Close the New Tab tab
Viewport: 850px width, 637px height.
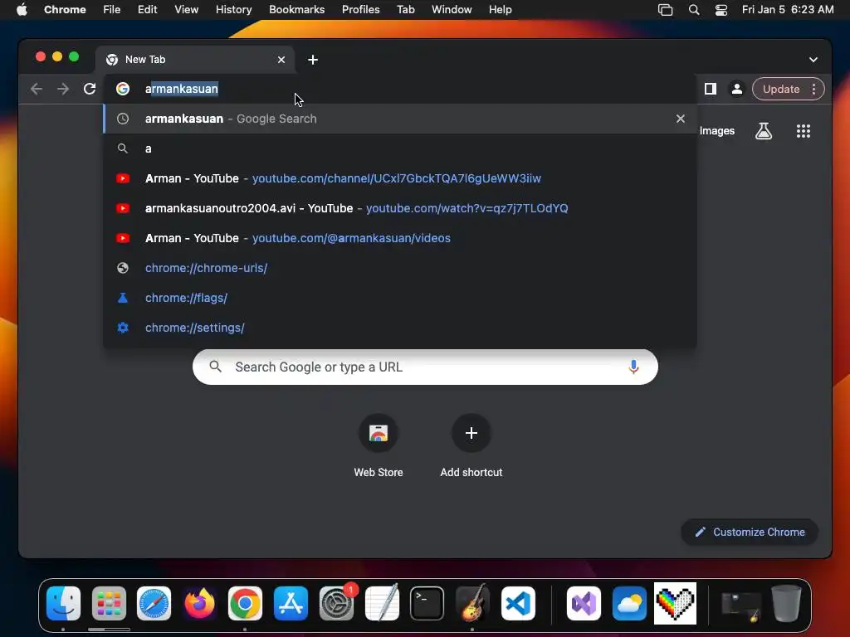[281, 60]
